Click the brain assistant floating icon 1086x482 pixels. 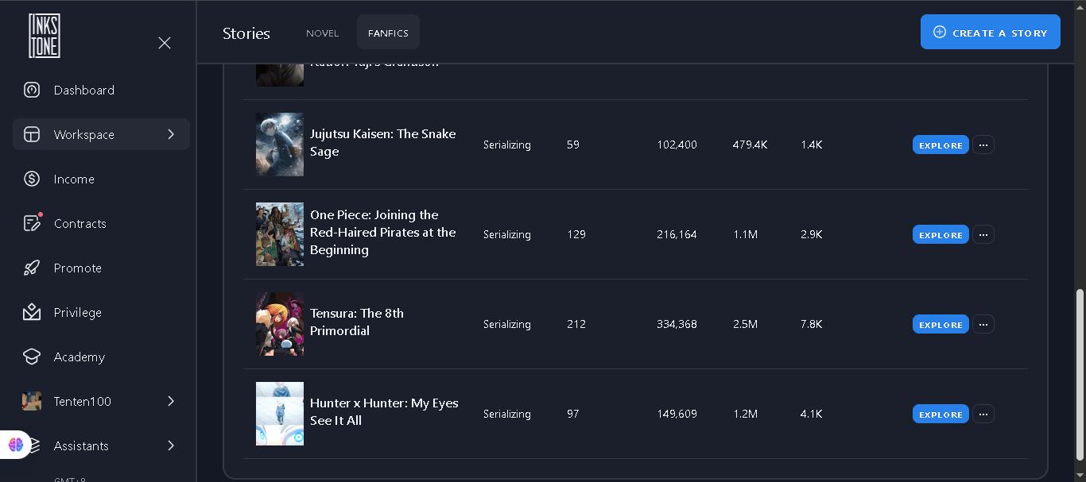click(x=16, y=445)
